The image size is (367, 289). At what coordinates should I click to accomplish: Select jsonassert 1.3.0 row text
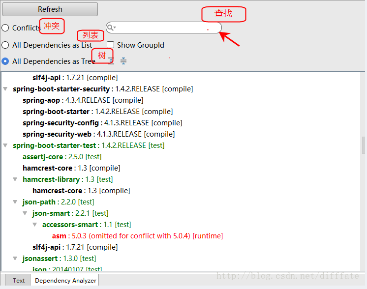click(60, 259)
